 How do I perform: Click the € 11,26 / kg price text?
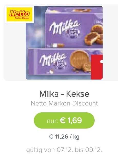click(x=64, y=136)
